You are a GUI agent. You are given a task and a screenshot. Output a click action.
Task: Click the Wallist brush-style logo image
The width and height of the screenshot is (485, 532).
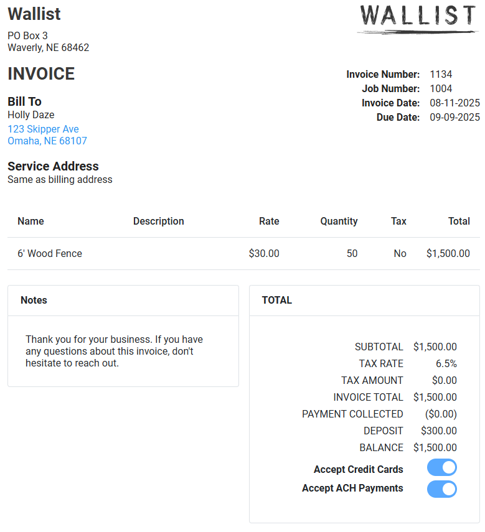418,19
